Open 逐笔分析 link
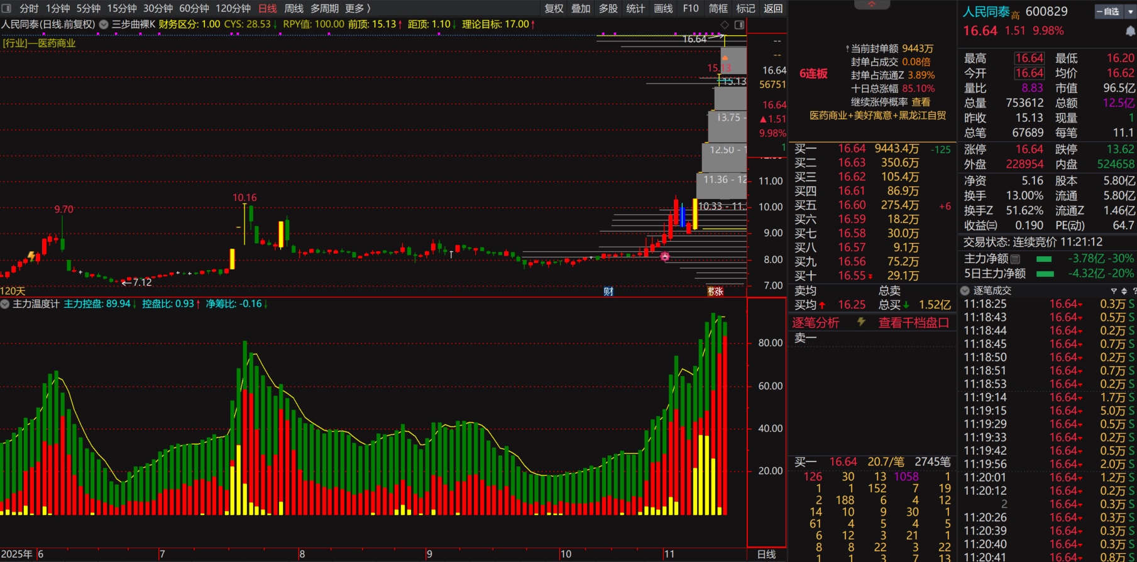The width and height of the screenshot is (1137, 562). pos(815,323)
